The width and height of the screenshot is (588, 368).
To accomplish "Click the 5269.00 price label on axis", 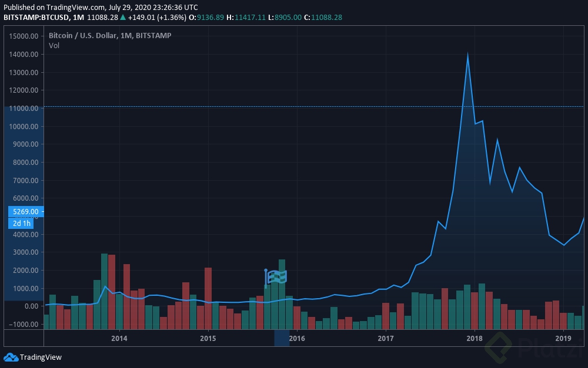I will pyautogui.click(x=26, y=211).
